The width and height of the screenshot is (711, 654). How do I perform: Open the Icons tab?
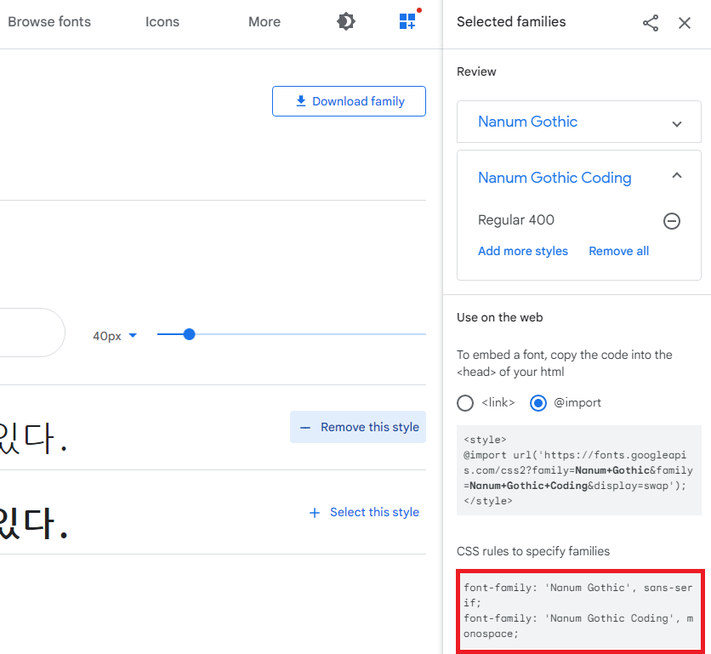coord(162,22)
